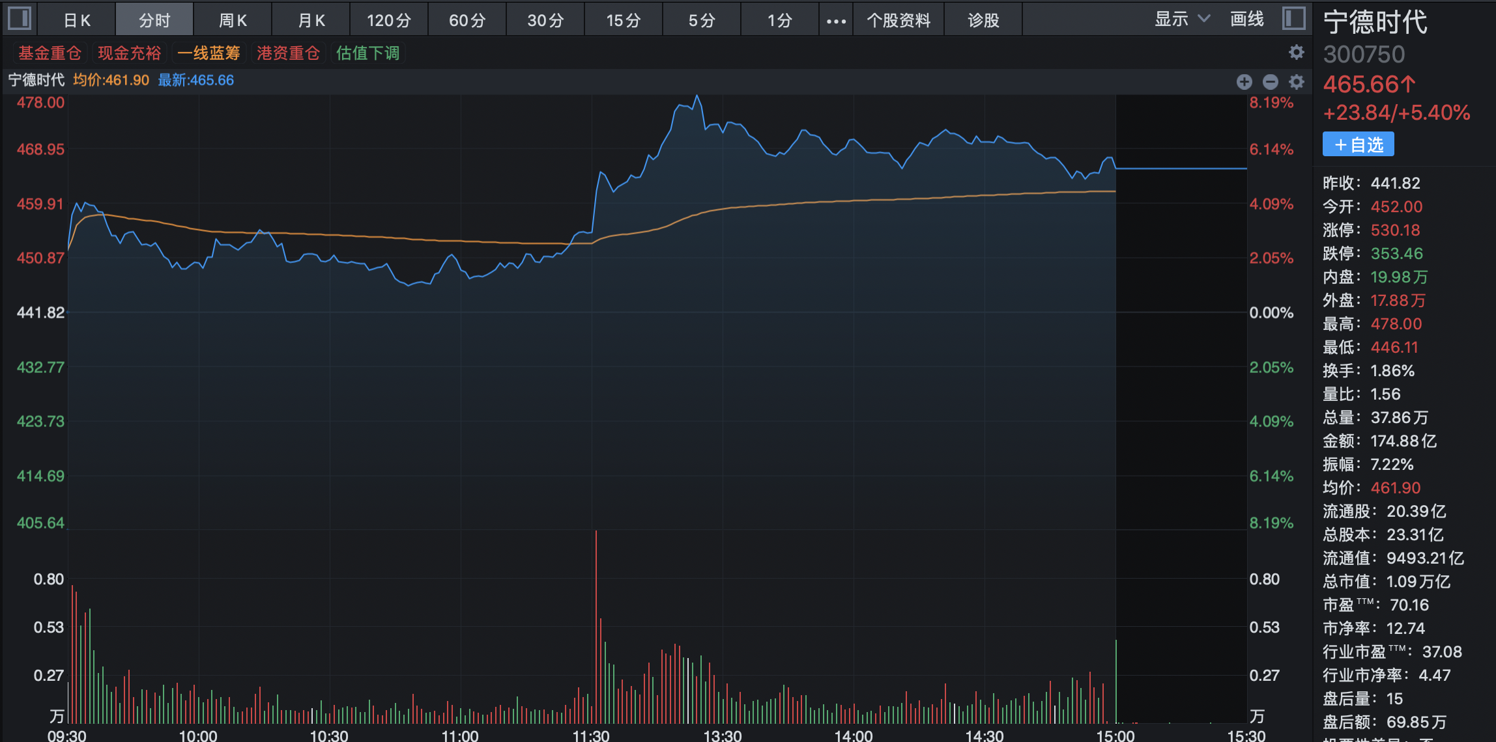This screenshot has height=742, width=1496.
Task: Toggle the right sidebar panel icon
Action: tap(1293, 18)
